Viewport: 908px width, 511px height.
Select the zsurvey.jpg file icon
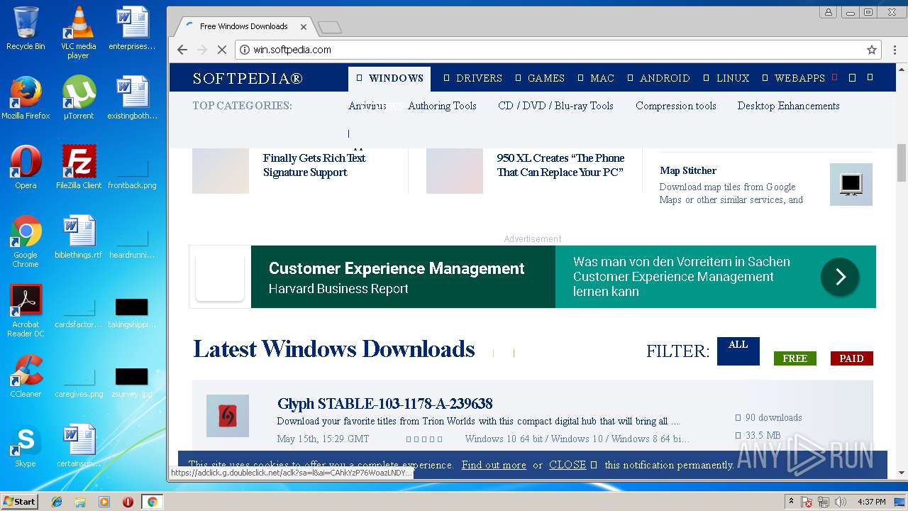pyautogui.click(x=132, y=382)
